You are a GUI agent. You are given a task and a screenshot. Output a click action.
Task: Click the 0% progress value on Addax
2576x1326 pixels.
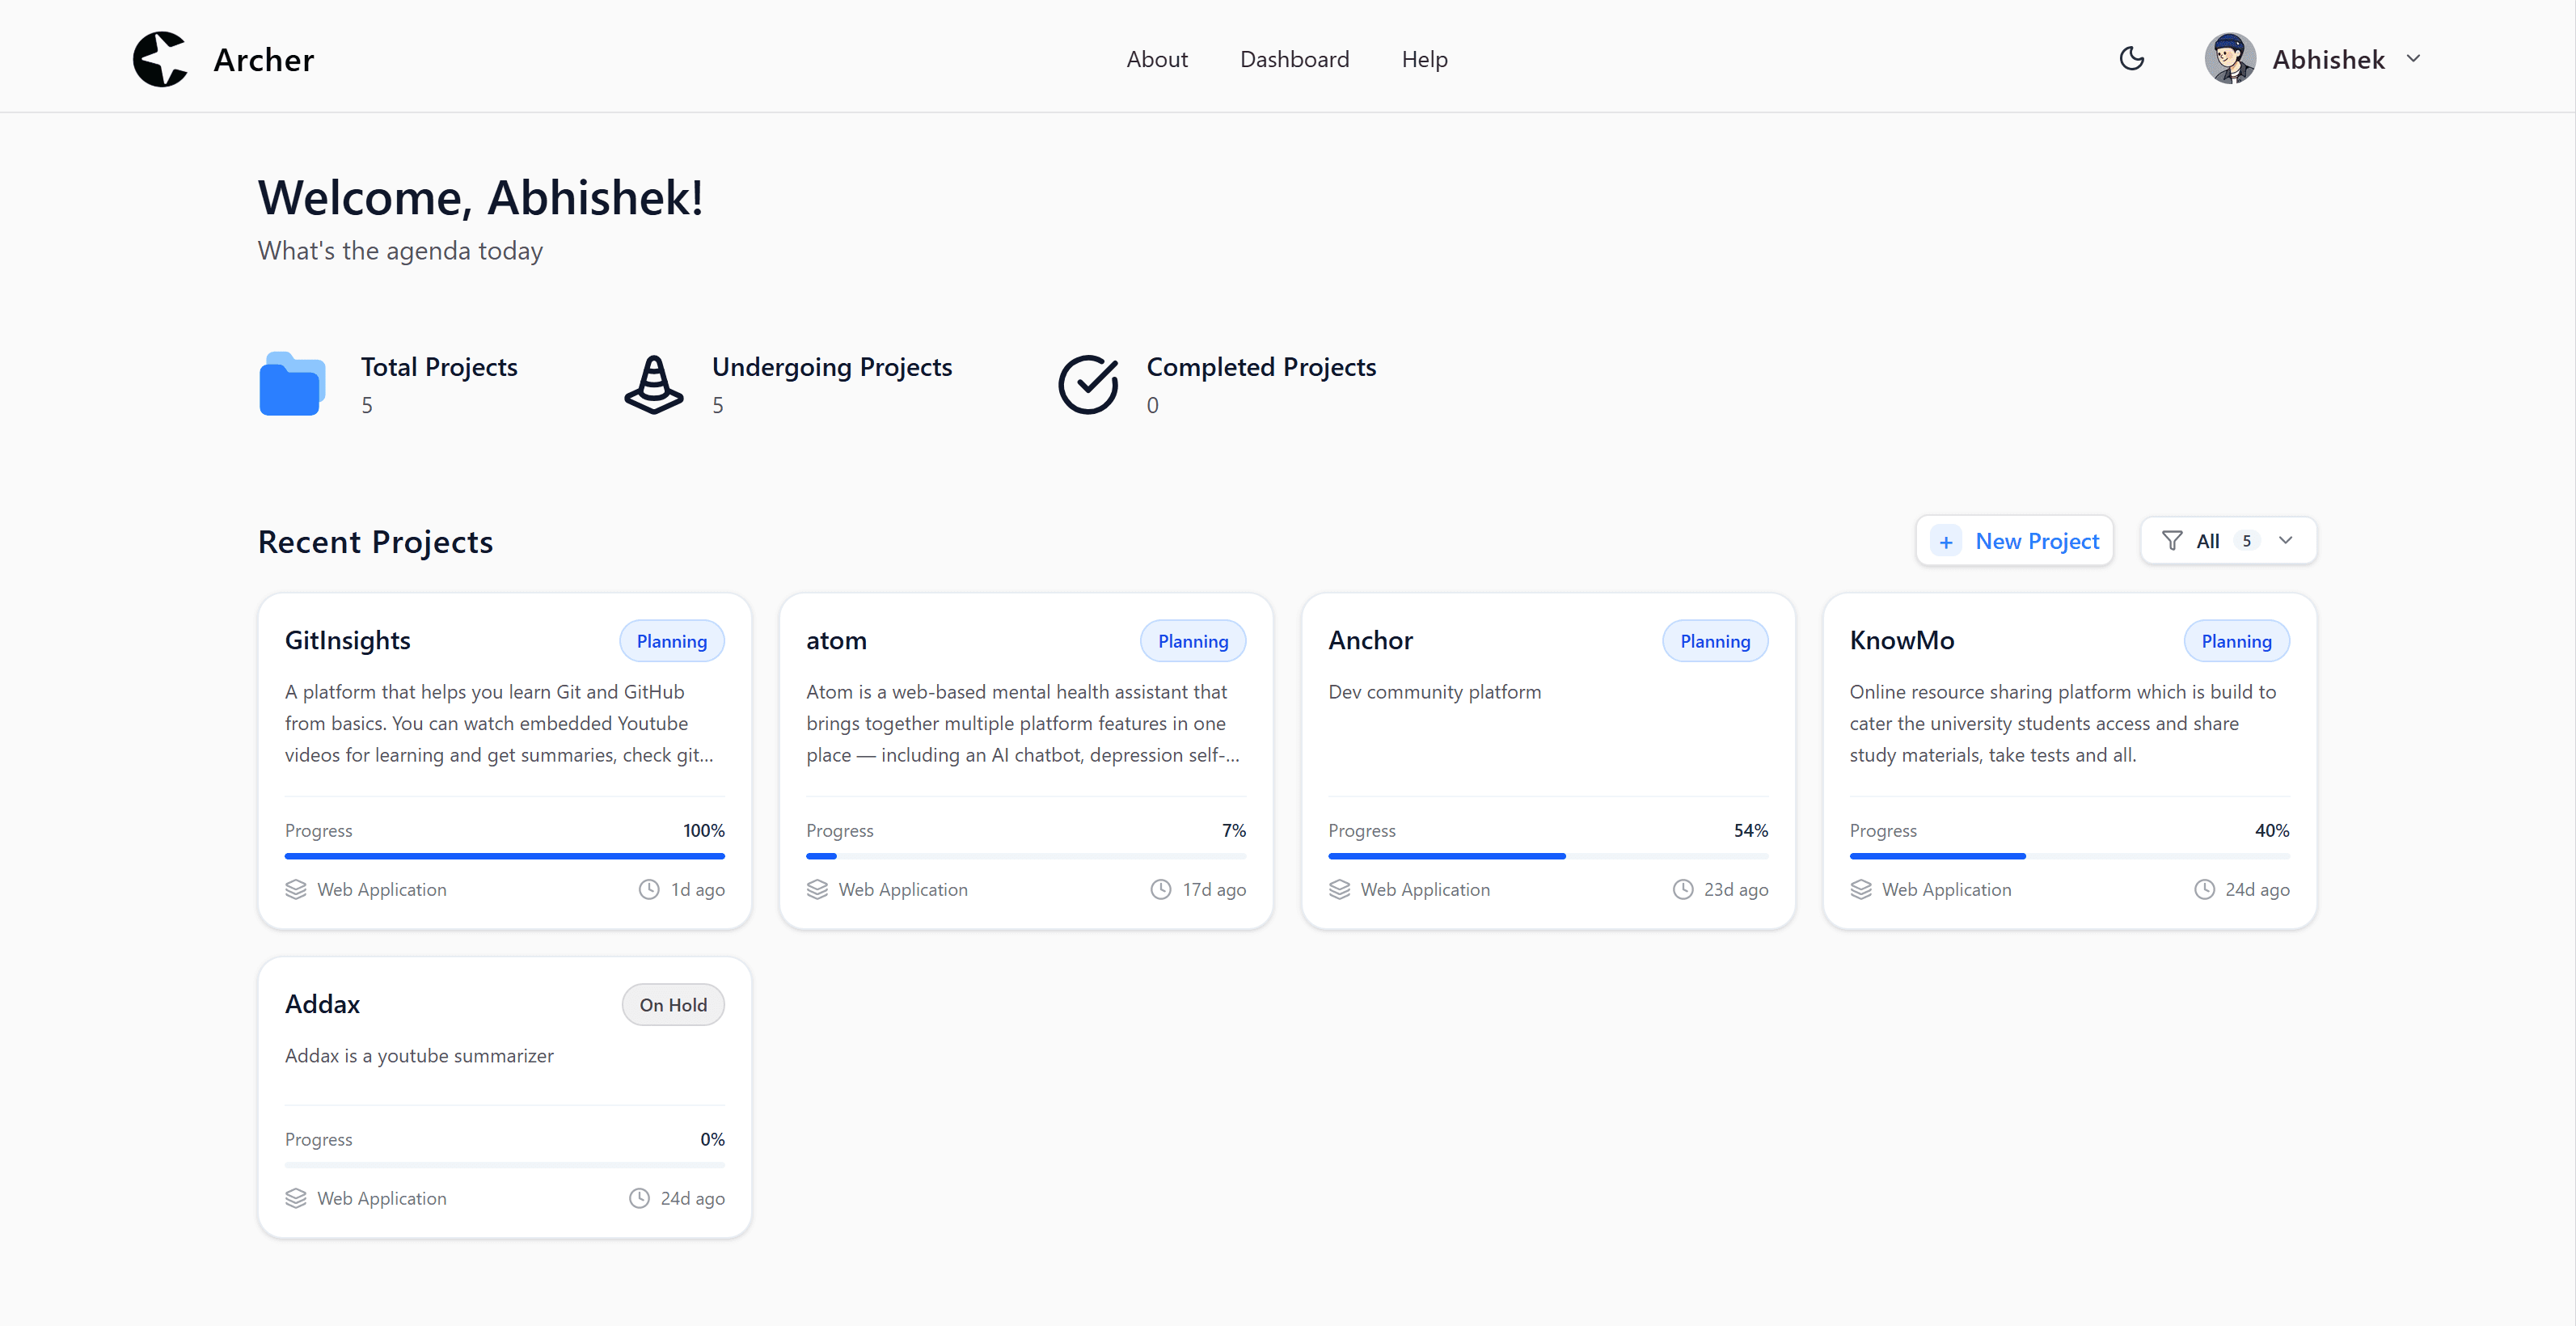[712, 1139]
